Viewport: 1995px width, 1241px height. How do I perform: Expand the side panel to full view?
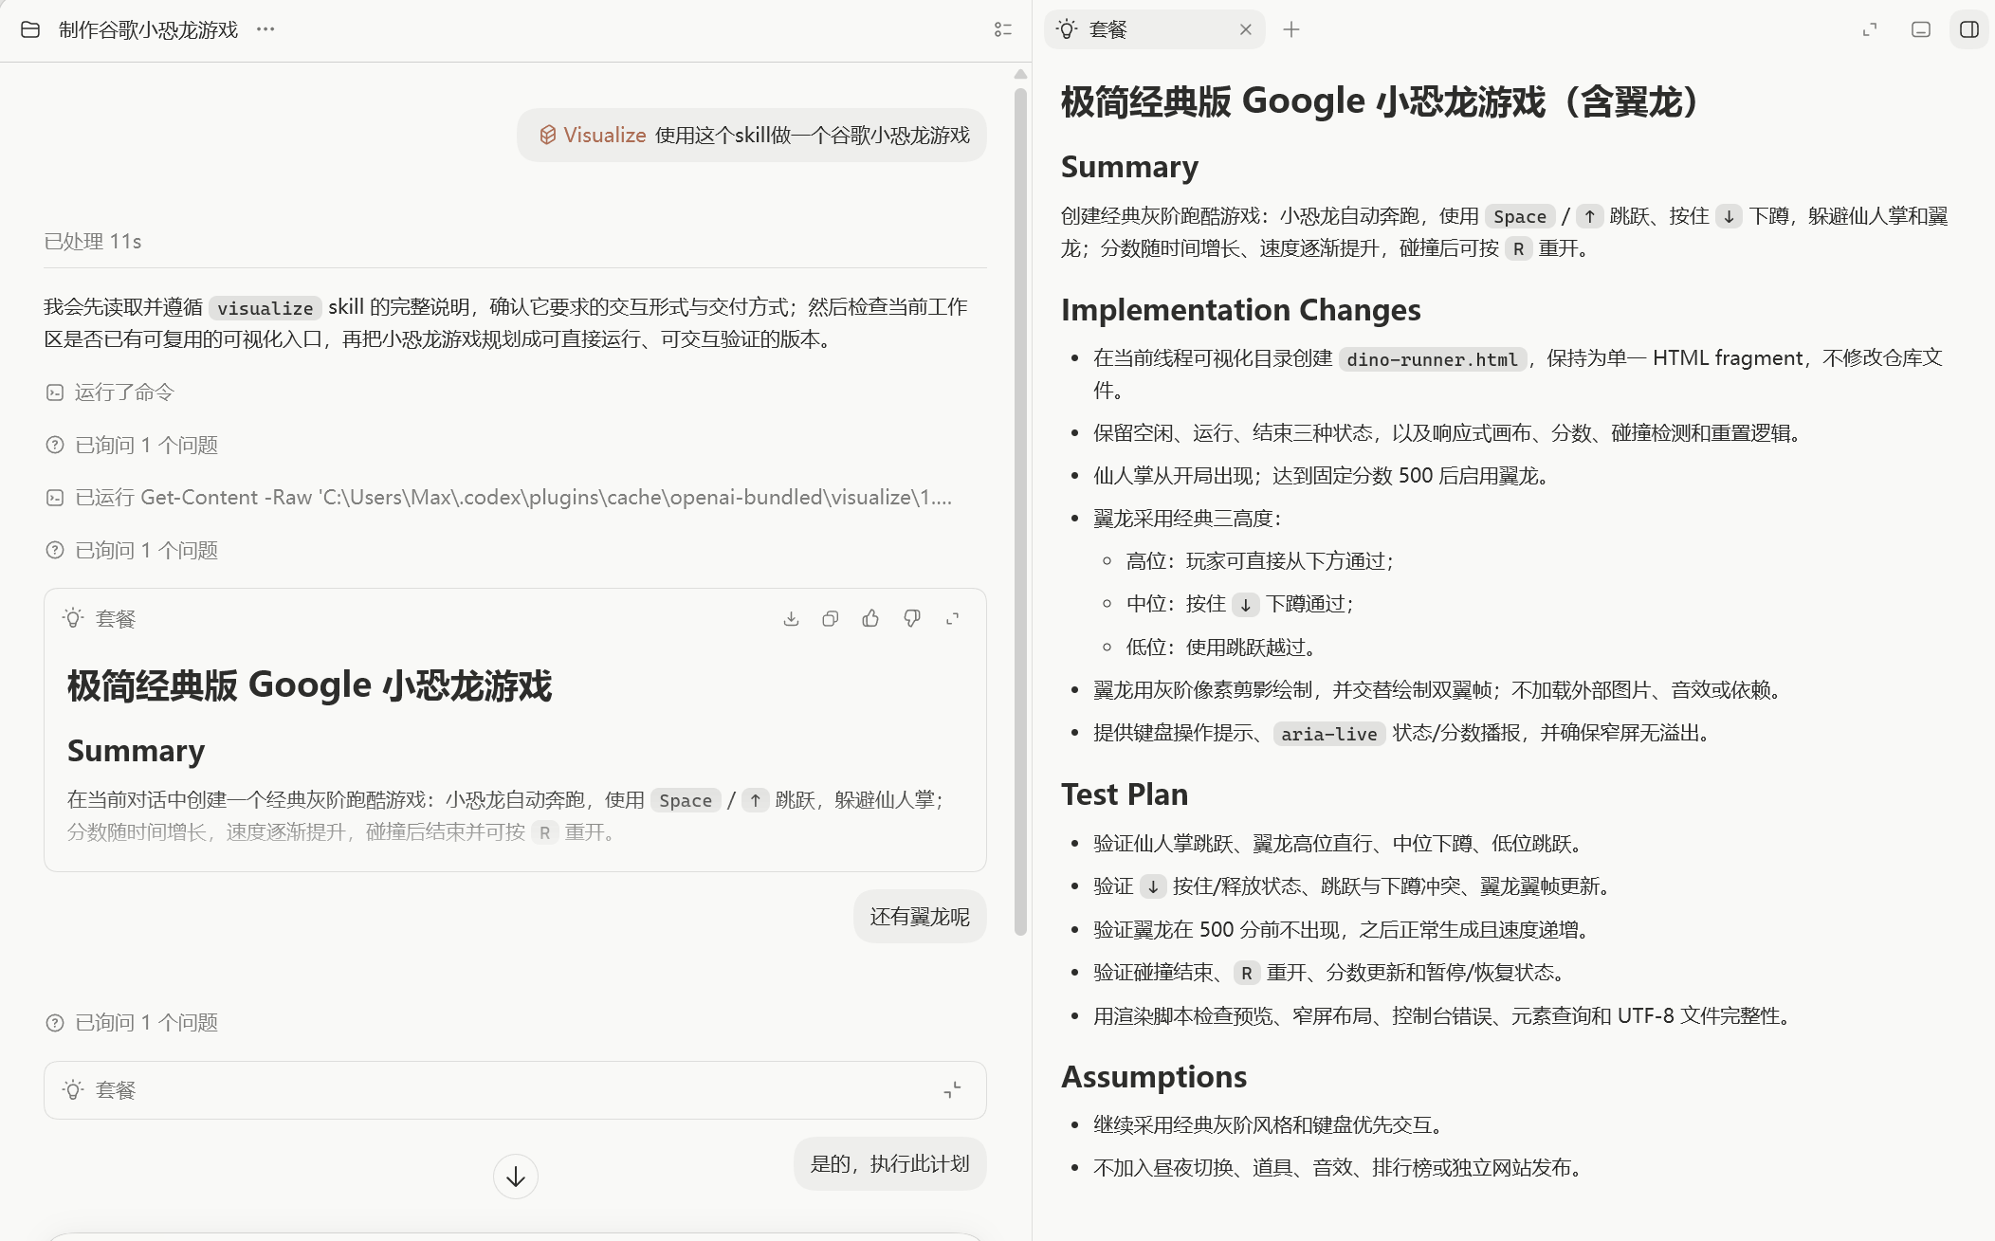click(1870, 30)
